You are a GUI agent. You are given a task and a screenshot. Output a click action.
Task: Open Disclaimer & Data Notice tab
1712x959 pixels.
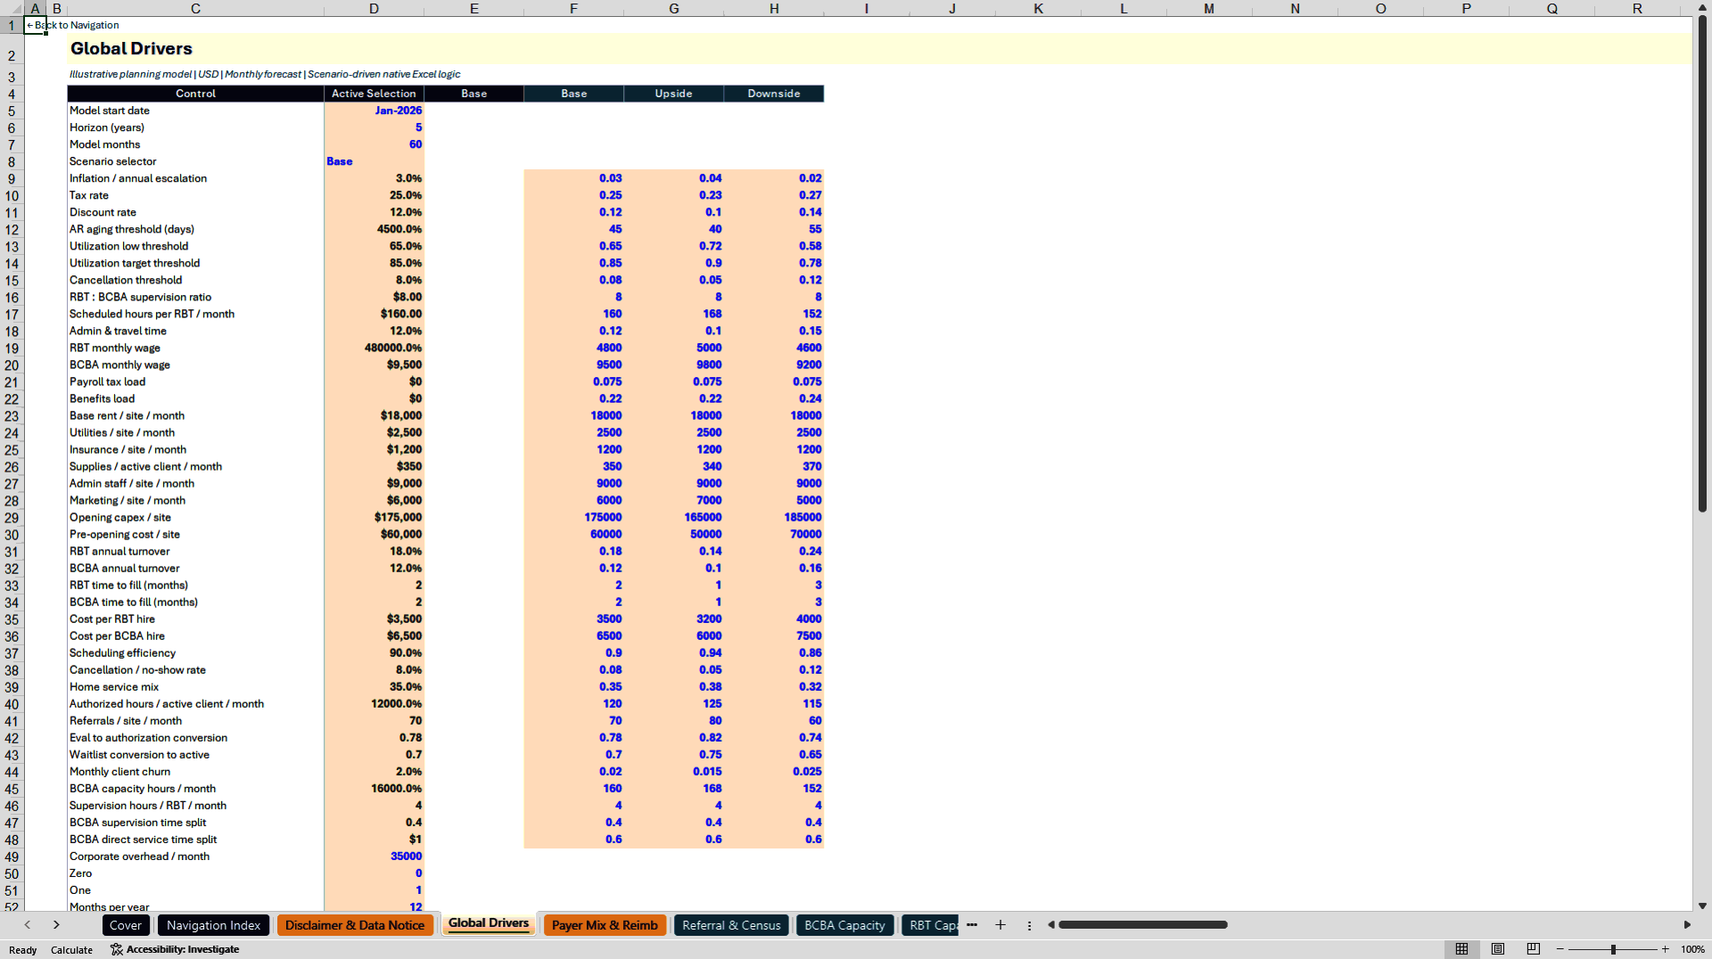pyautogui.click(x=355, y=925)
